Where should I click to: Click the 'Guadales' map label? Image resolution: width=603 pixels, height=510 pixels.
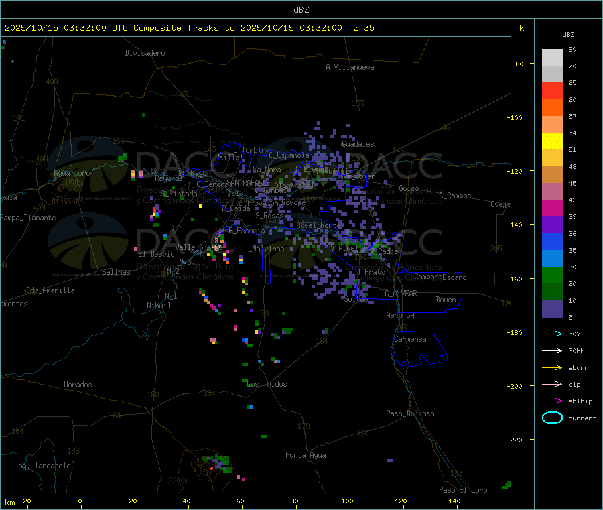tap(358, 144)
